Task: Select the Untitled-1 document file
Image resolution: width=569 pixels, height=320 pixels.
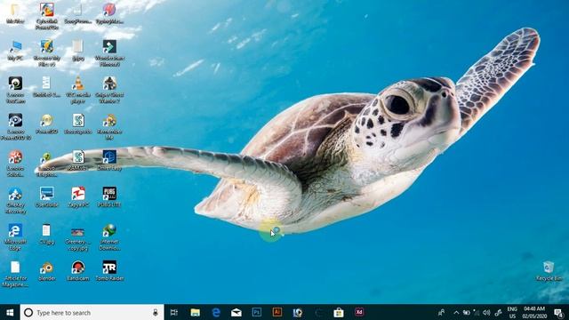Action: point(47,87)
